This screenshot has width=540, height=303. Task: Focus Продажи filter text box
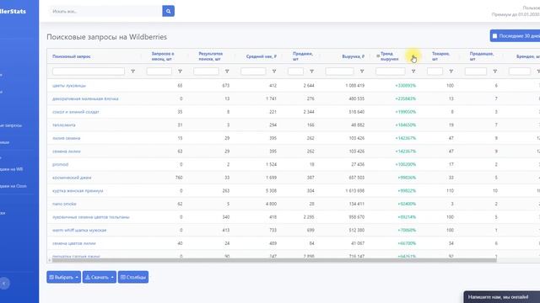pos(295,71)
